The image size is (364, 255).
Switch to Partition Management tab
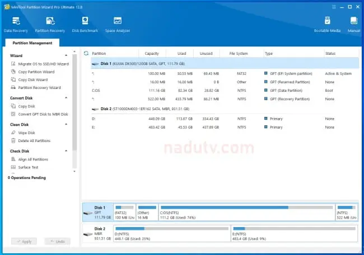[32, 43]
